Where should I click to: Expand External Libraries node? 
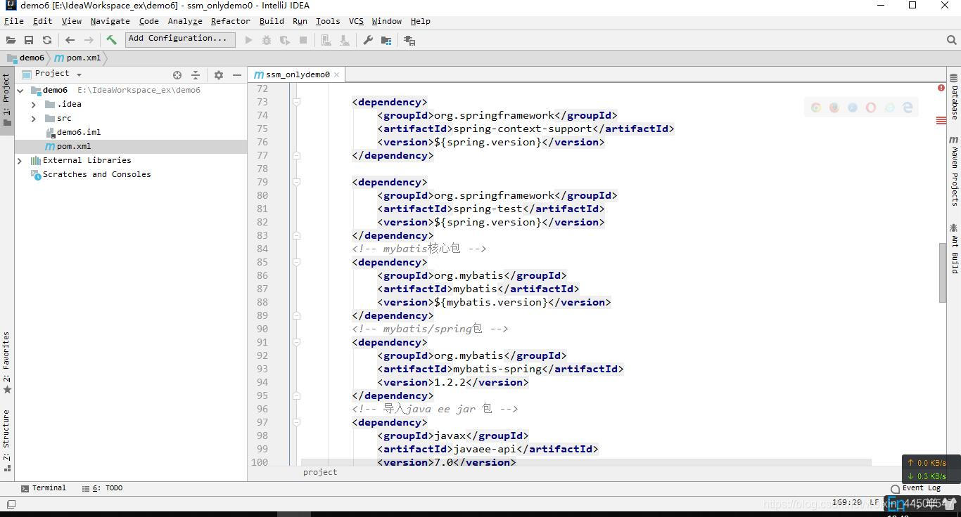coord(20,160)
